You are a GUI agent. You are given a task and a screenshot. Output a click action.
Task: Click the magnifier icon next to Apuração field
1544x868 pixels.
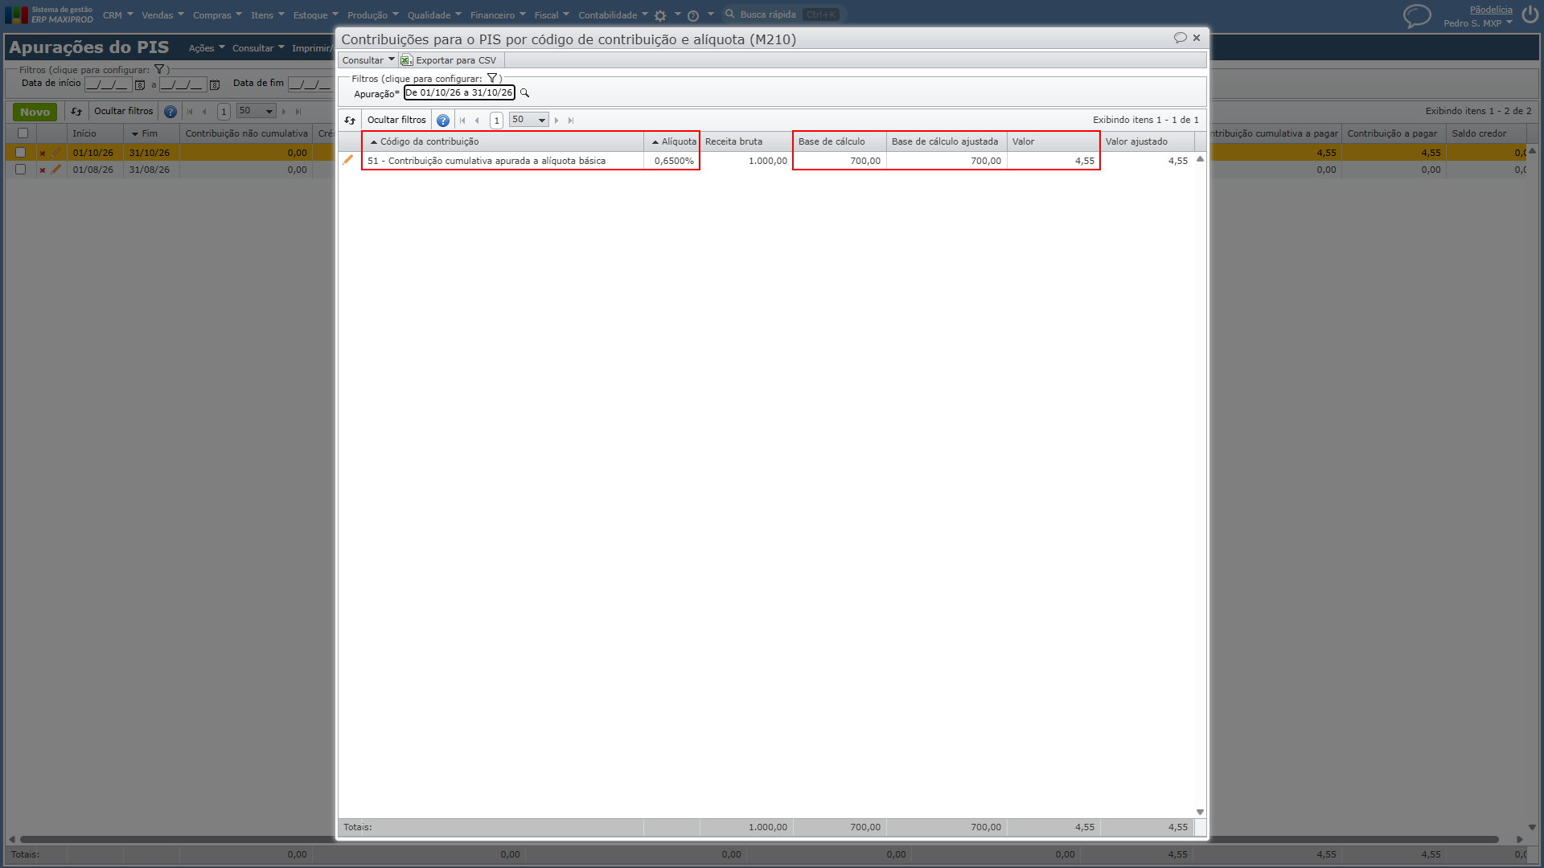point(525,93)
